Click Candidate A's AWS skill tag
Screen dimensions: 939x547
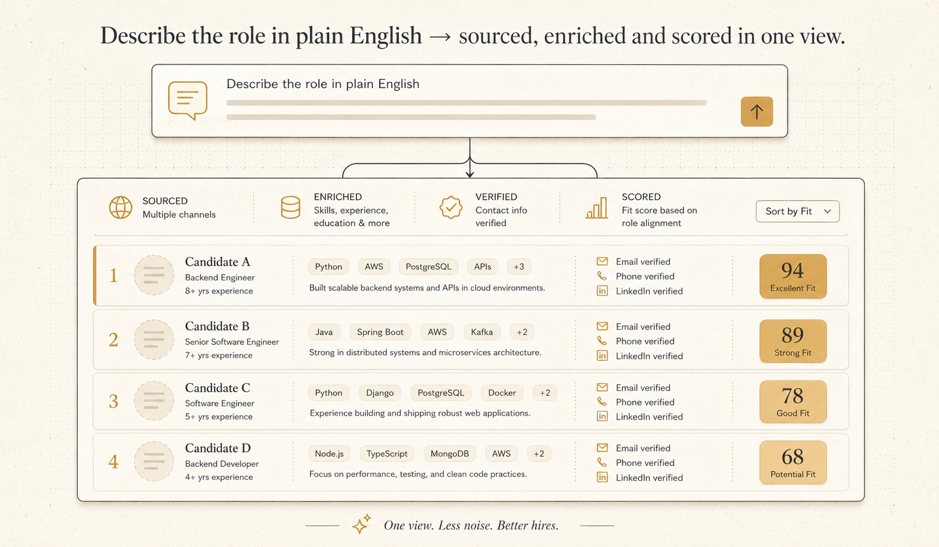point(374,267)
